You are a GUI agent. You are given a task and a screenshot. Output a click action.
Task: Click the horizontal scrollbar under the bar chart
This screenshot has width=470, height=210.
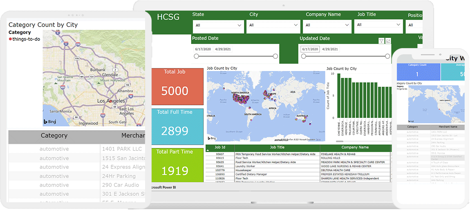pos(340,141)
